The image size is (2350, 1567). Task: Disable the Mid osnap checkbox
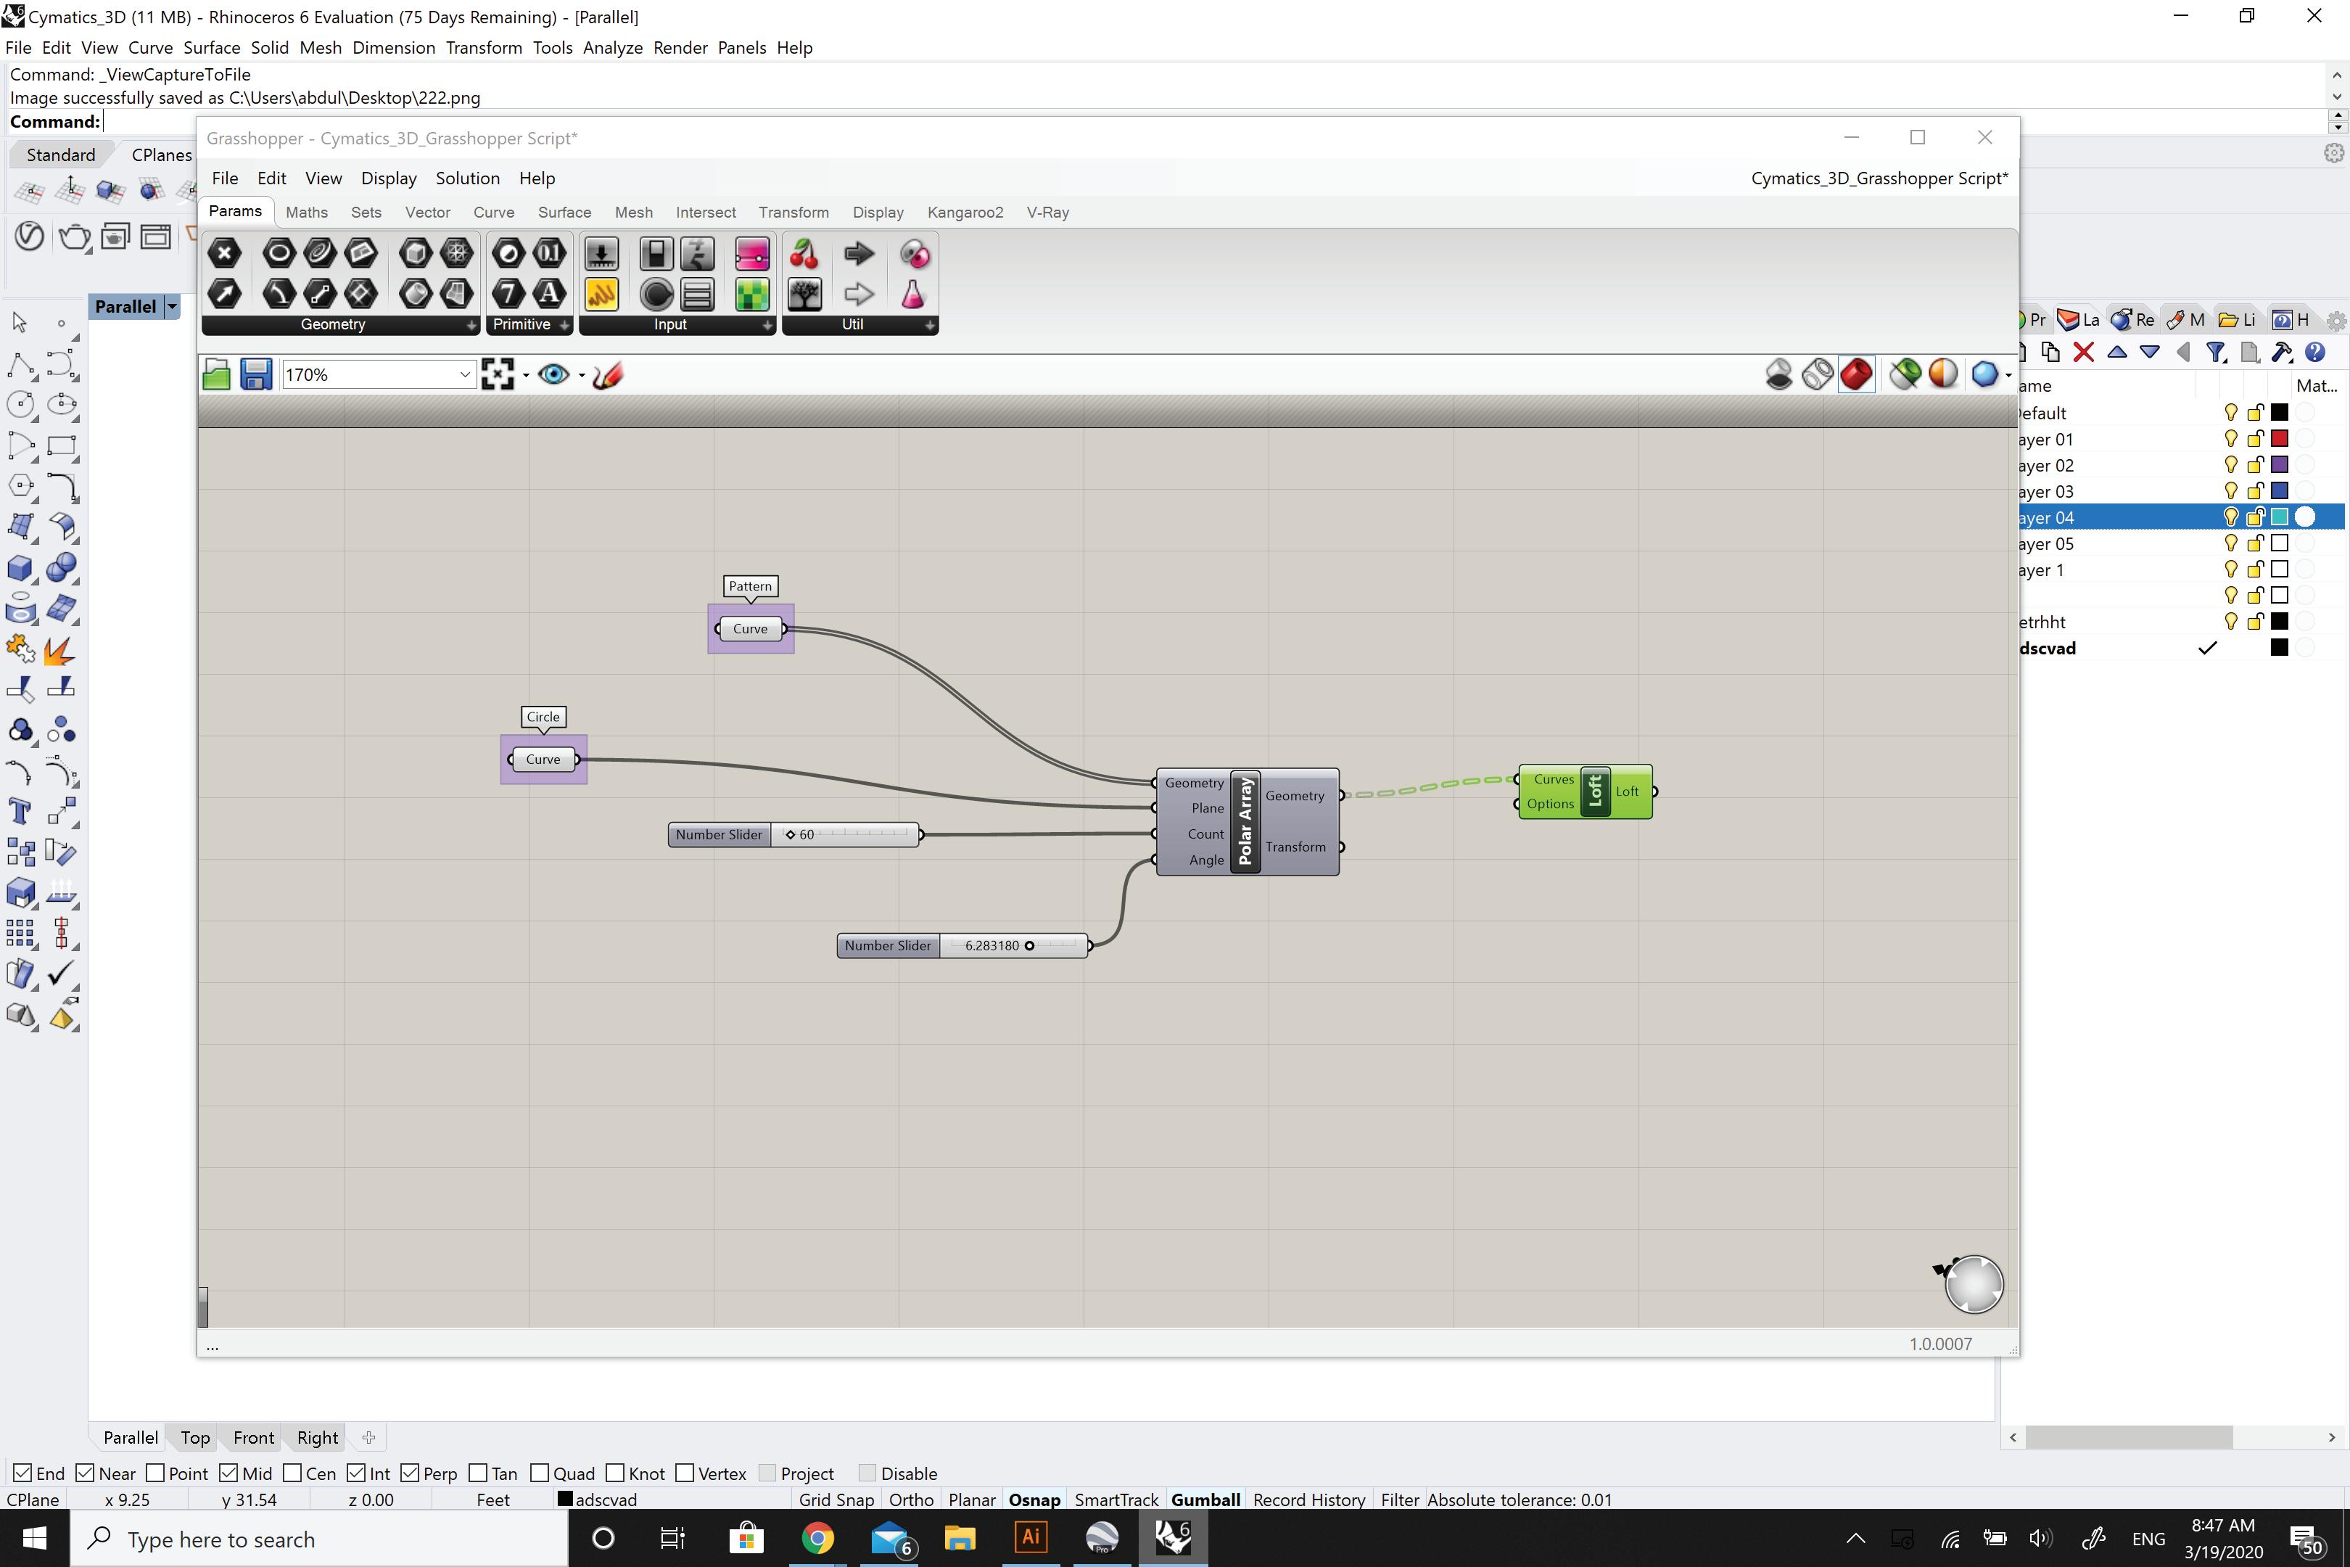tap(228, 1473)
